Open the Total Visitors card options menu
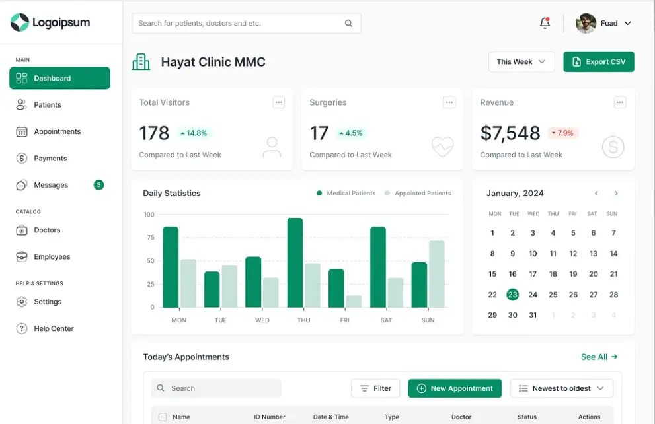655x424 pixels. click(x=279, y=102)
